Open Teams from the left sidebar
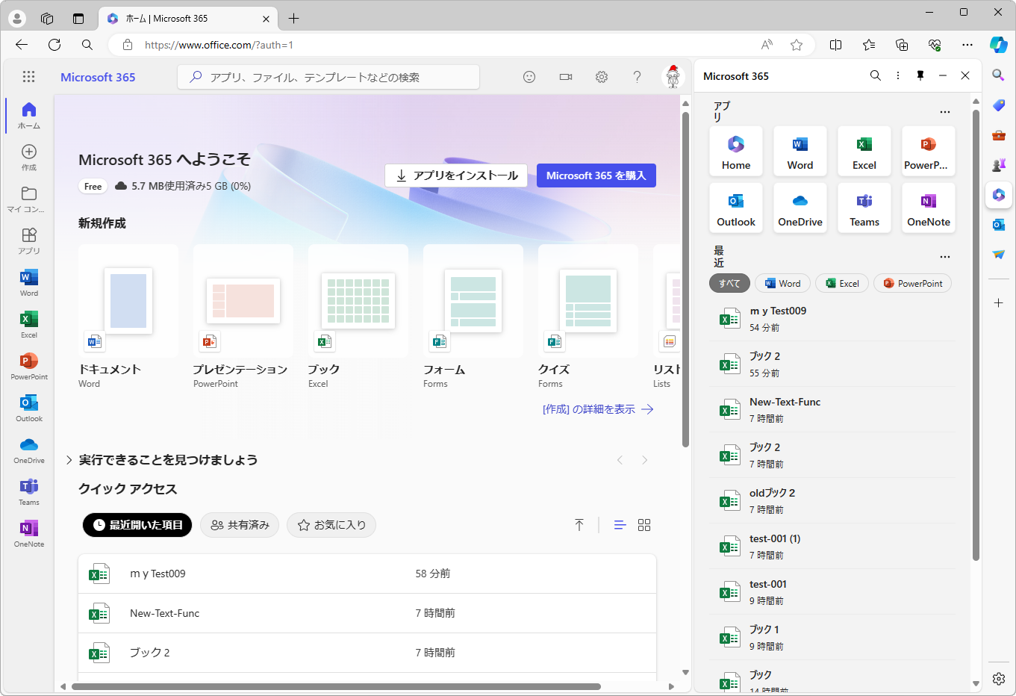The image size is (1016, 696). click(28, 491)
